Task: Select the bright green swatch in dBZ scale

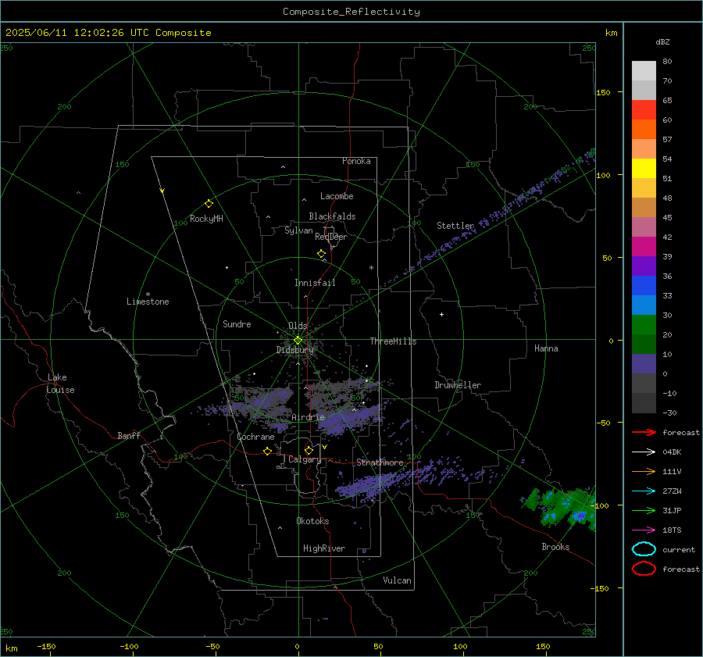Action: coord(644,325)
